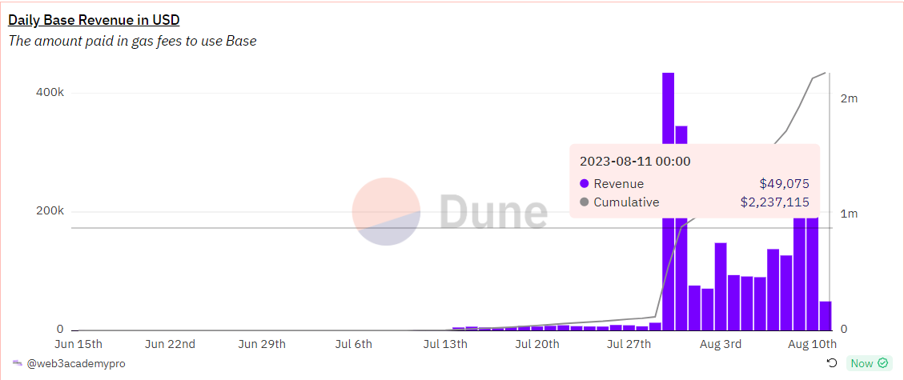Click the tallest purple revenue bar

click(668, 202)
